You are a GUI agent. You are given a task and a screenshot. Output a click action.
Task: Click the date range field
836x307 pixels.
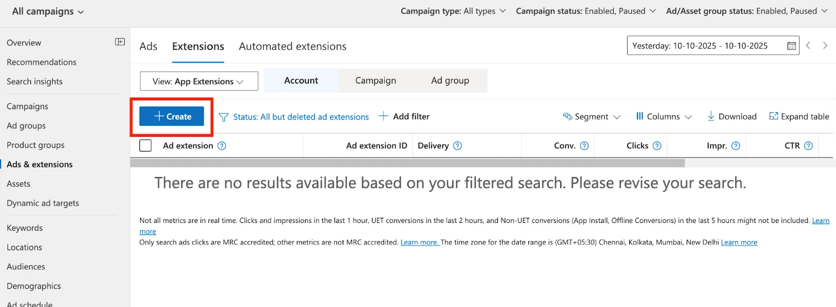click(x=713, y=45)
